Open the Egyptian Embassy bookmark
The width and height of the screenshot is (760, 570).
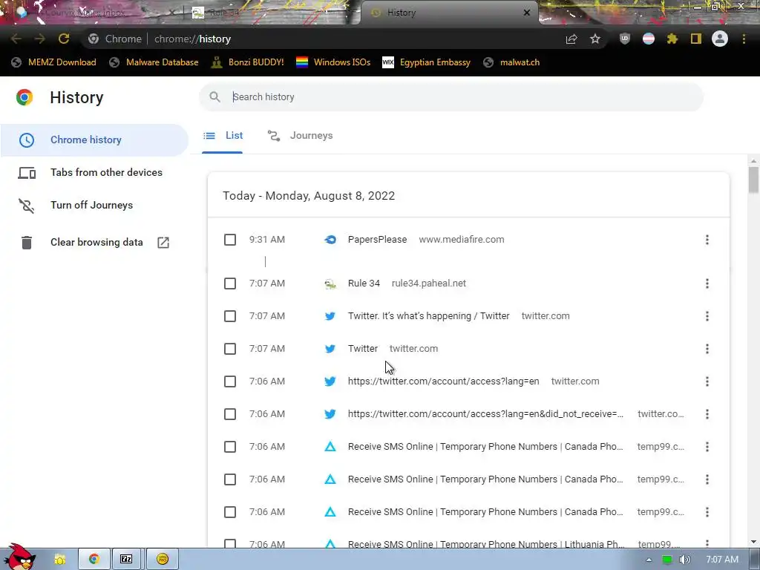[427, 62]
